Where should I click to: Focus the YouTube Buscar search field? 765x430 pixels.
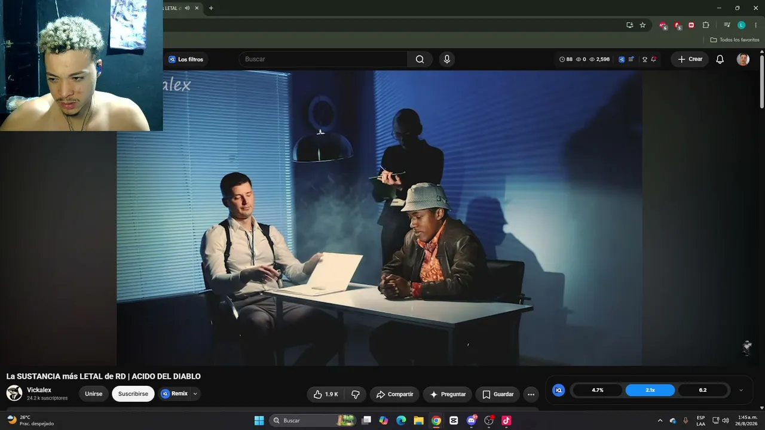pyautogui.click(x=323, y=59)
